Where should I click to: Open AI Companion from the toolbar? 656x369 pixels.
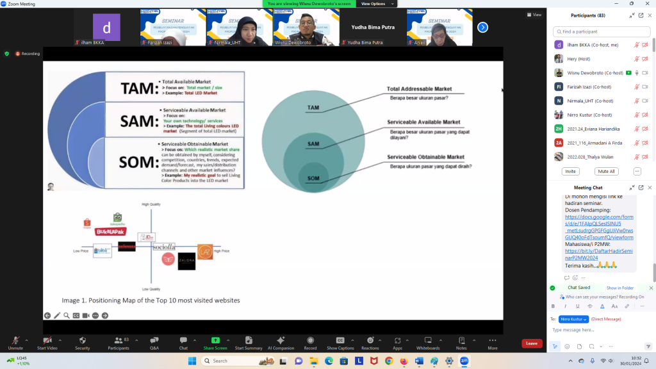pyautogui.click(x=281, y=340)
